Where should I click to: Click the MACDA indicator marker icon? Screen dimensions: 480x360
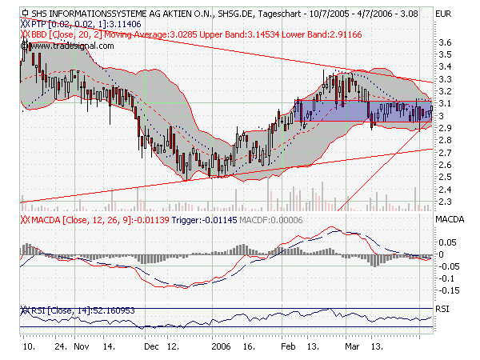[x=25, y=220]
